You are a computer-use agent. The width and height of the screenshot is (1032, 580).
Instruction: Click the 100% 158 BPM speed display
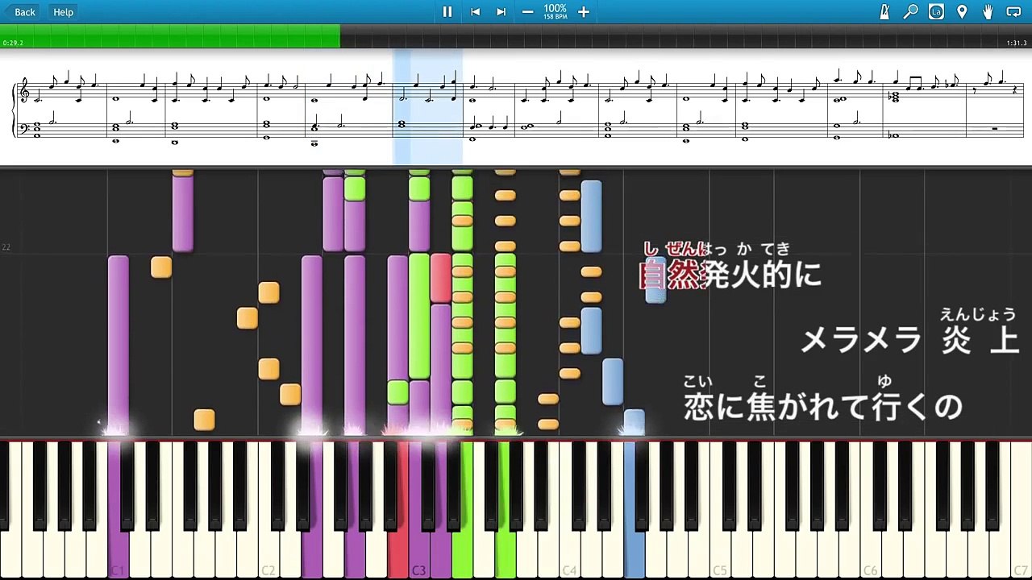pos(556,11)
